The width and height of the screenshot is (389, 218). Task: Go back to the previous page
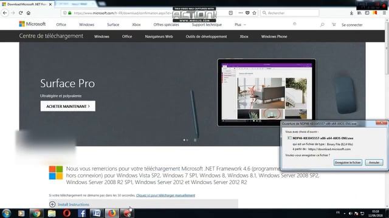coord(5,13)
